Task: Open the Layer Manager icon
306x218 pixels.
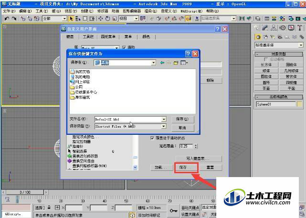Action: [258, 19]
